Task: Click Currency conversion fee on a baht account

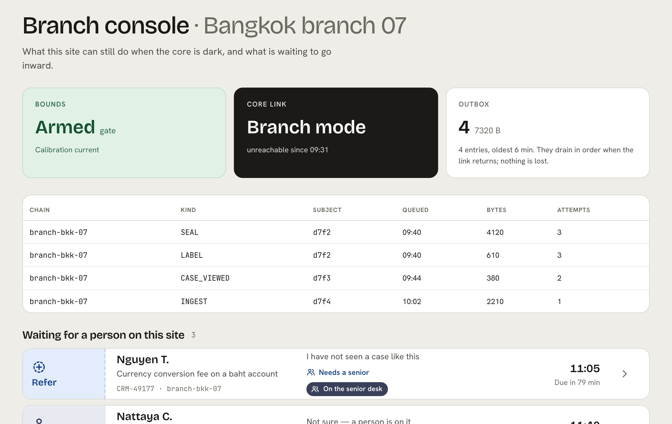Action: click(x=197, y=374)
